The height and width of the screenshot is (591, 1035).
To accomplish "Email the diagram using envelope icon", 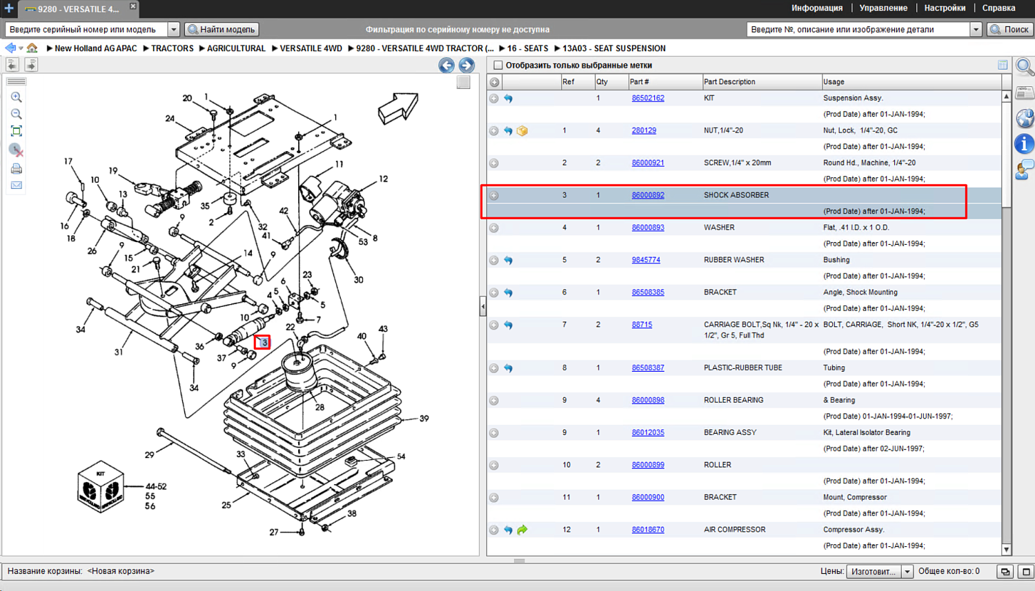I will 17,185.
